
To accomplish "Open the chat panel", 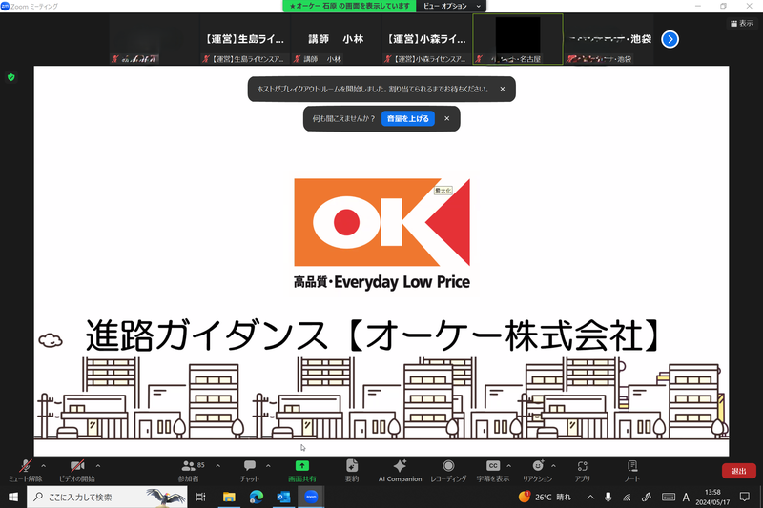I will (x=250, y=470).
